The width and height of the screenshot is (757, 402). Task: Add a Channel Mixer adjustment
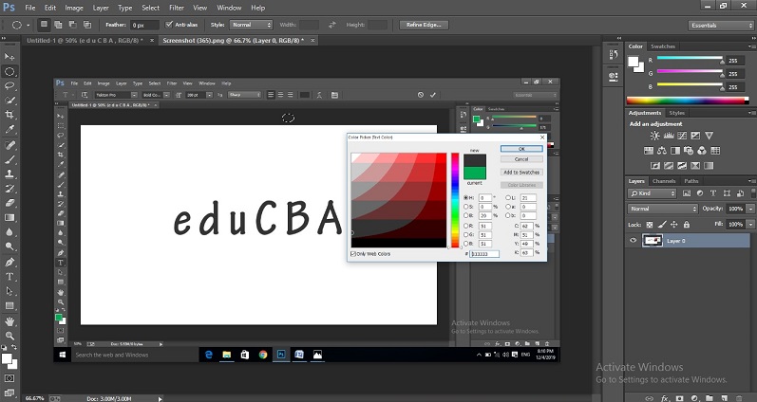click(702, 151)
